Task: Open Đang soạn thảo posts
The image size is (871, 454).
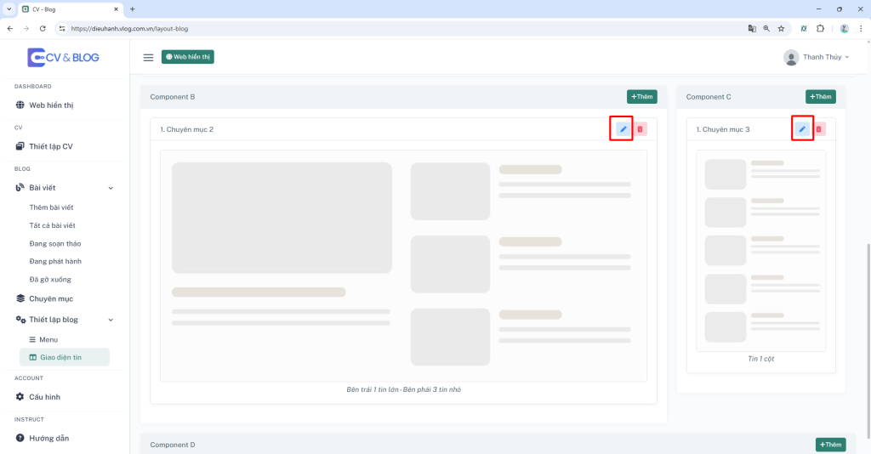Action: [55, 244]
